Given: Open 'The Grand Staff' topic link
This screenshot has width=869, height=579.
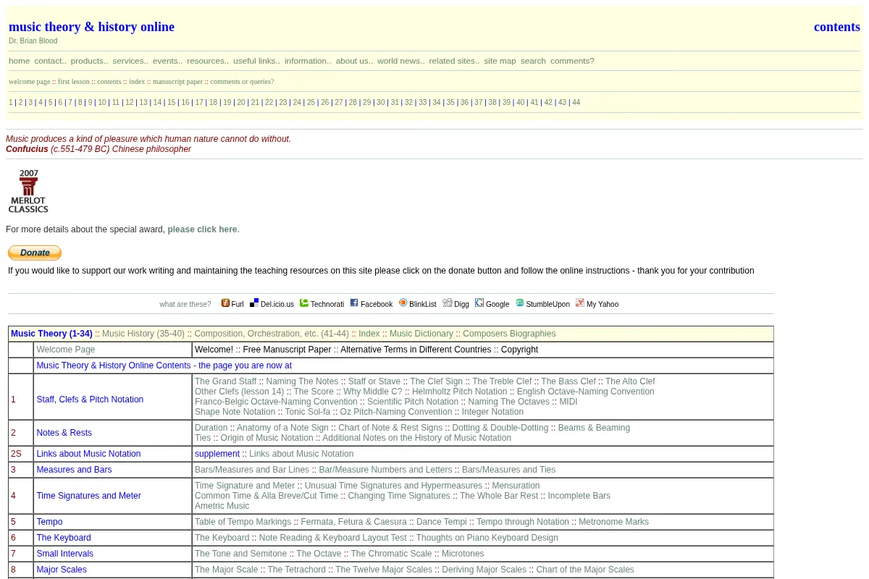Looking at the screenshot, I should [226, 381].
